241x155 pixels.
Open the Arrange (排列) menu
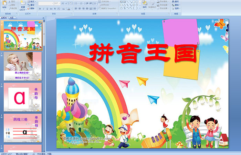coord(145,4)
